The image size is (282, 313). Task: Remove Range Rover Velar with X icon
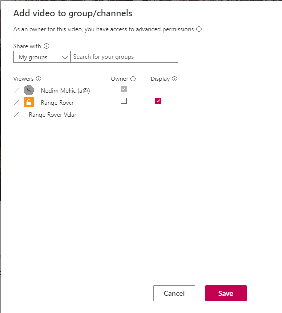pyautogui.click(x=17, y=115)
